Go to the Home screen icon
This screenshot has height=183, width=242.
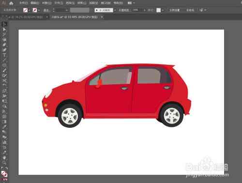click(11, 3)
